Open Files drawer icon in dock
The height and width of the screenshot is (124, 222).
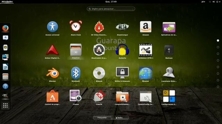click(x=6, y=76)
